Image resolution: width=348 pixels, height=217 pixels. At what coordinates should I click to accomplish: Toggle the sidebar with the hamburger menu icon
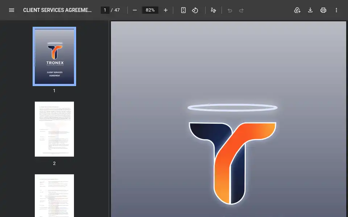tap(12, 10)
